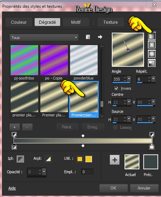Open the Texture tab
The height and width of the screenshot is (197, 161).
pos(110,22)
